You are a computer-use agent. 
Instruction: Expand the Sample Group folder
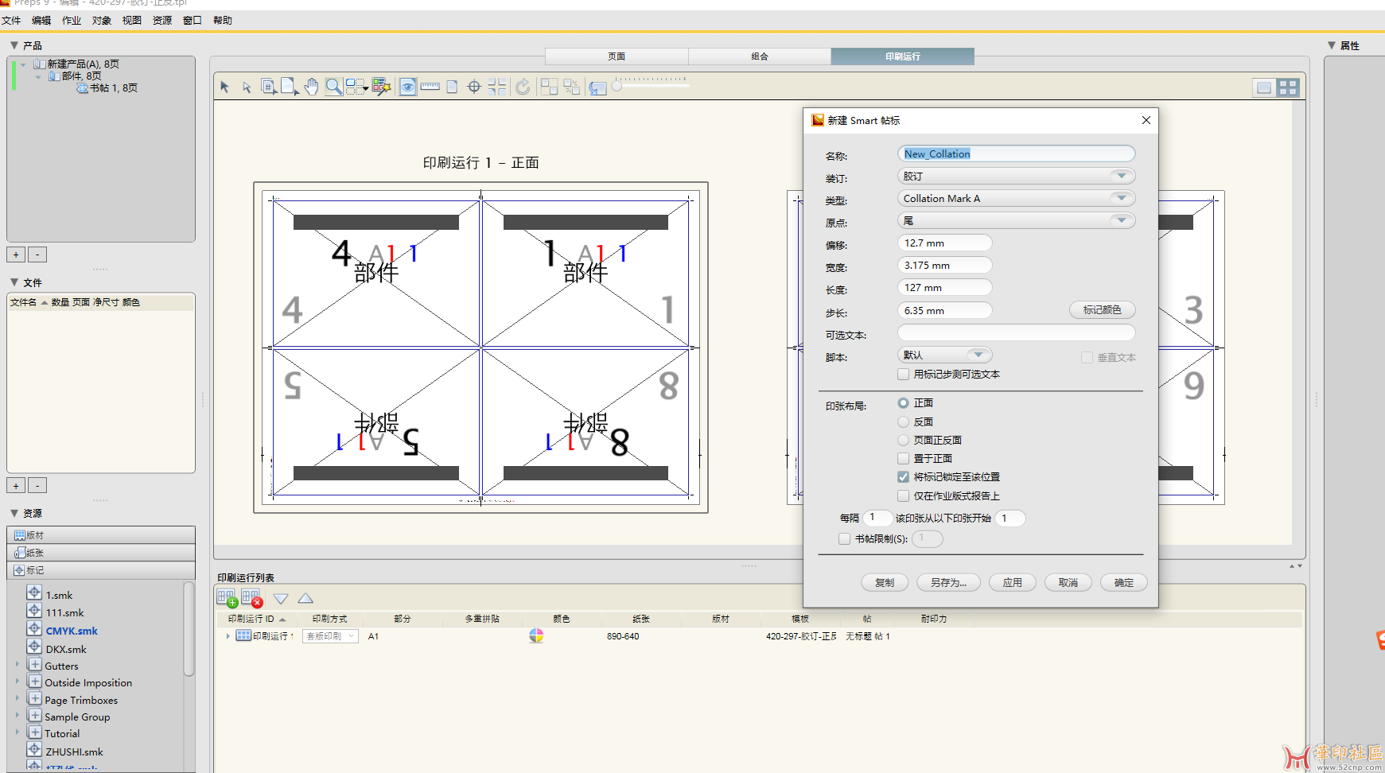18,715
